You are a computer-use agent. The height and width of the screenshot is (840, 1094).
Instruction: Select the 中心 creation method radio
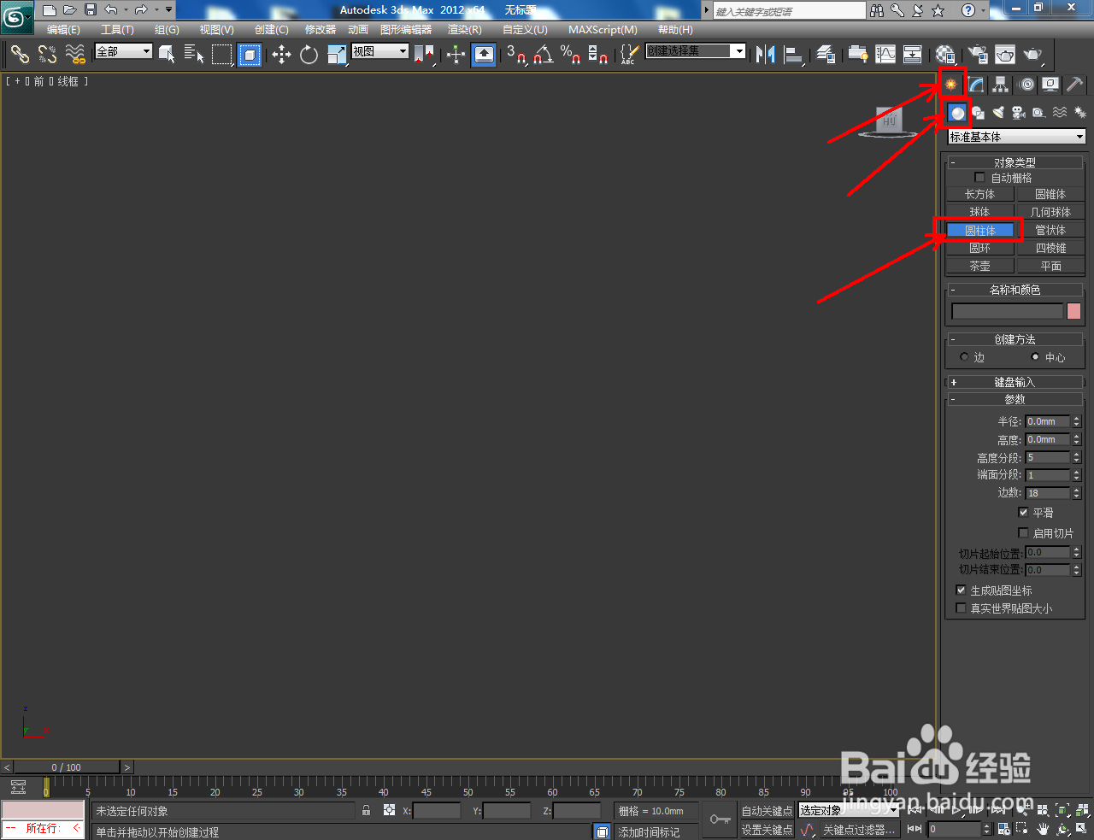1036,357
